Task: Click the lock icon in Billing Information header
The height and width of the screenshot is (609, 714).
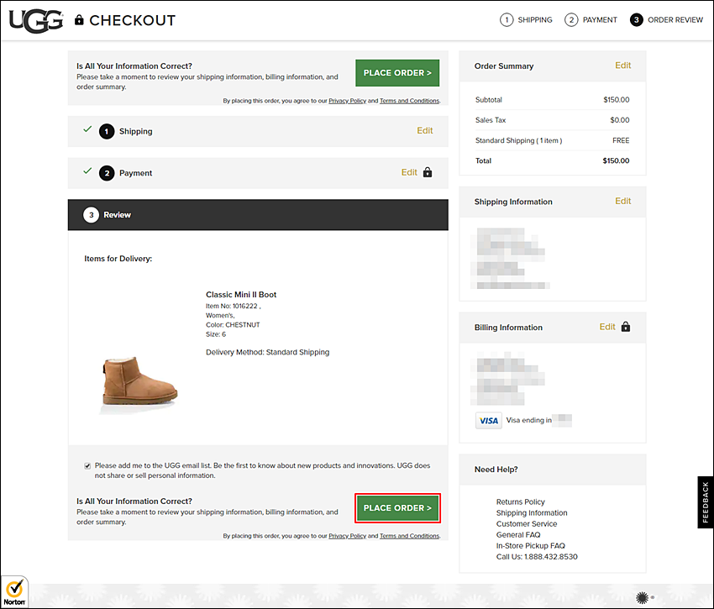Action: 626,327
